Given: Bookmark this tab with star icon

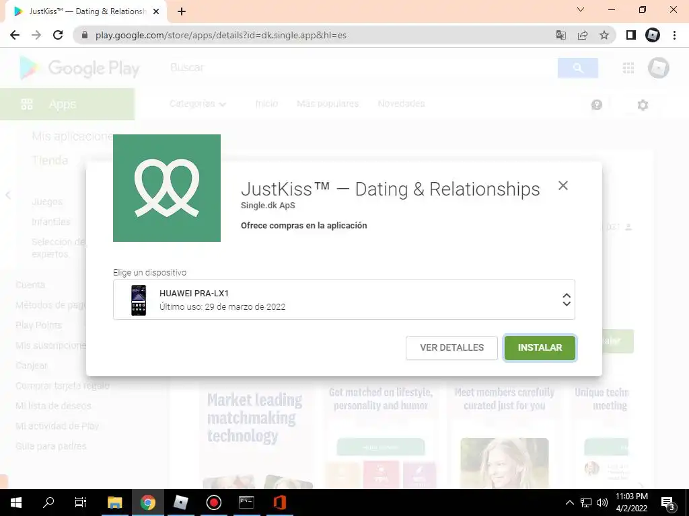Looking at the screenshot, I should pos(604,35).
